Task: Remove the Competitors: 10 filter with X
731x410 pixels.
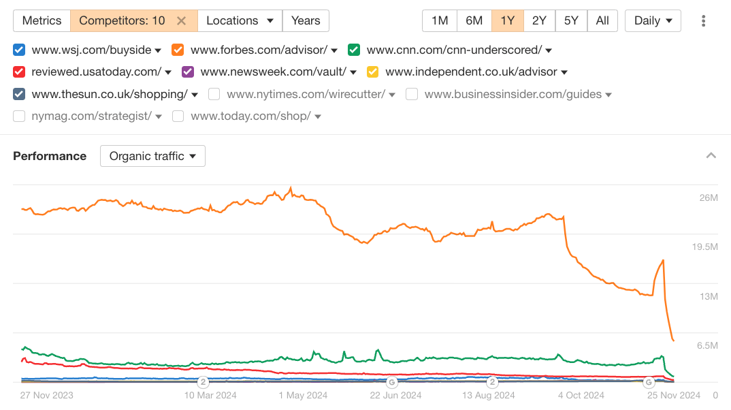Action: point(181,20)
